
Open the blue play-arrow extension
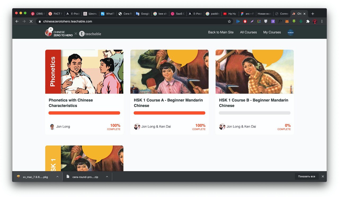coord(238,21)
